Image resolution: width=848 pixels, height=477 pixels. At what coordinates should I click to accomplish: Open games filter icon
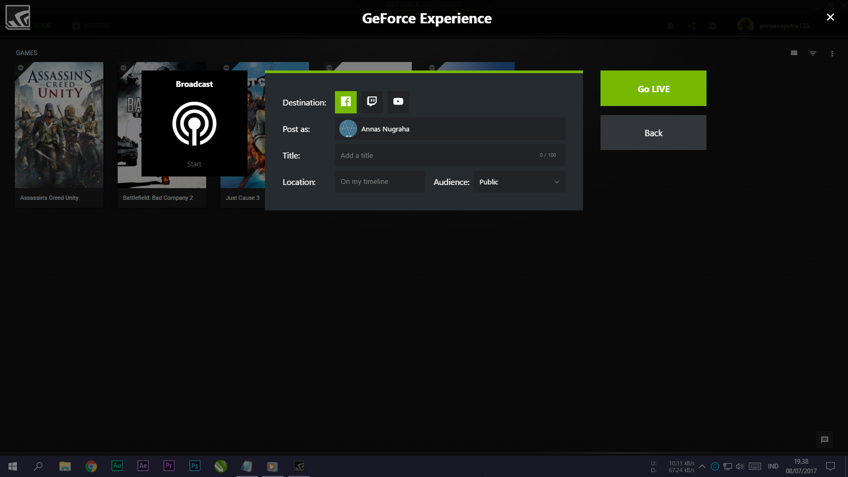click(813, 53)
